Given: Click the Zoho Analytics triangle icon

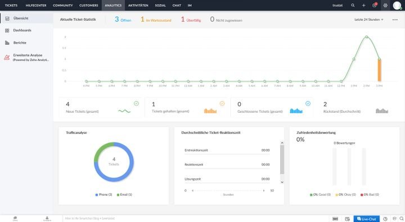Looking at the screenshot, I should (7, 57).
